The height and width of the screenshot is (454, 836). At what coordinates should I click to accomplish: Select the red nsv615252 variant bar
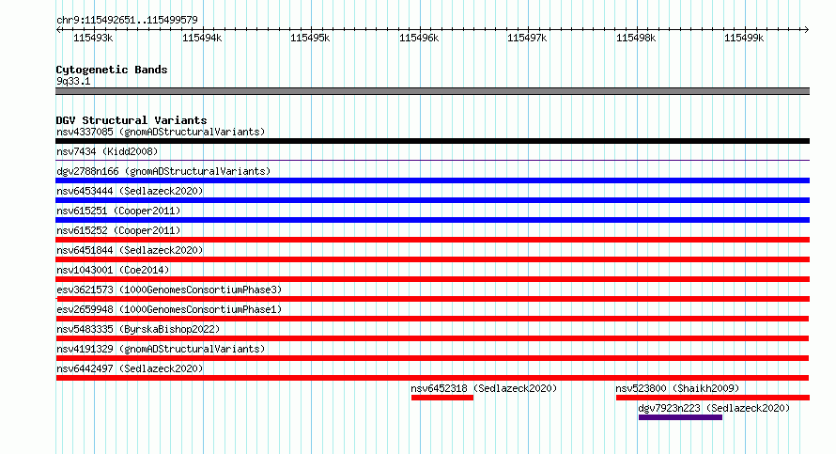click(432, 240)
